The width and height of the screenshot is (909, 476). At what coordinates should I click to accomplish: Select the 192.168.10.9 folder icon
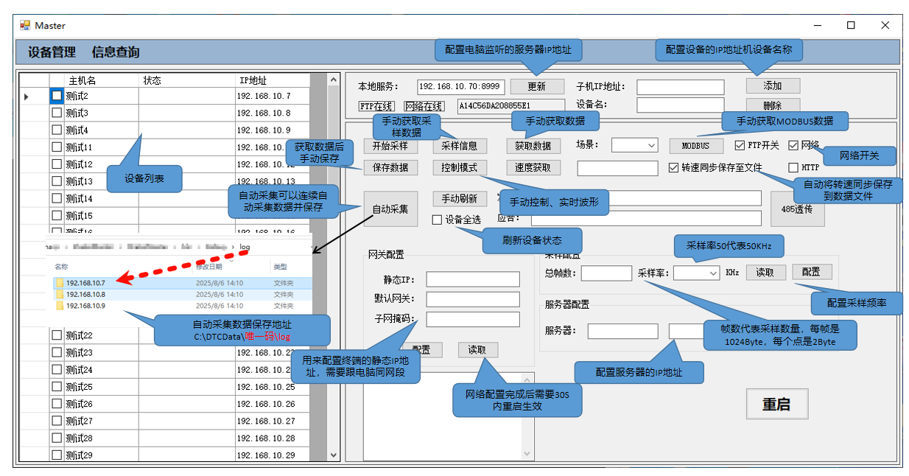[x=59, y=306]
